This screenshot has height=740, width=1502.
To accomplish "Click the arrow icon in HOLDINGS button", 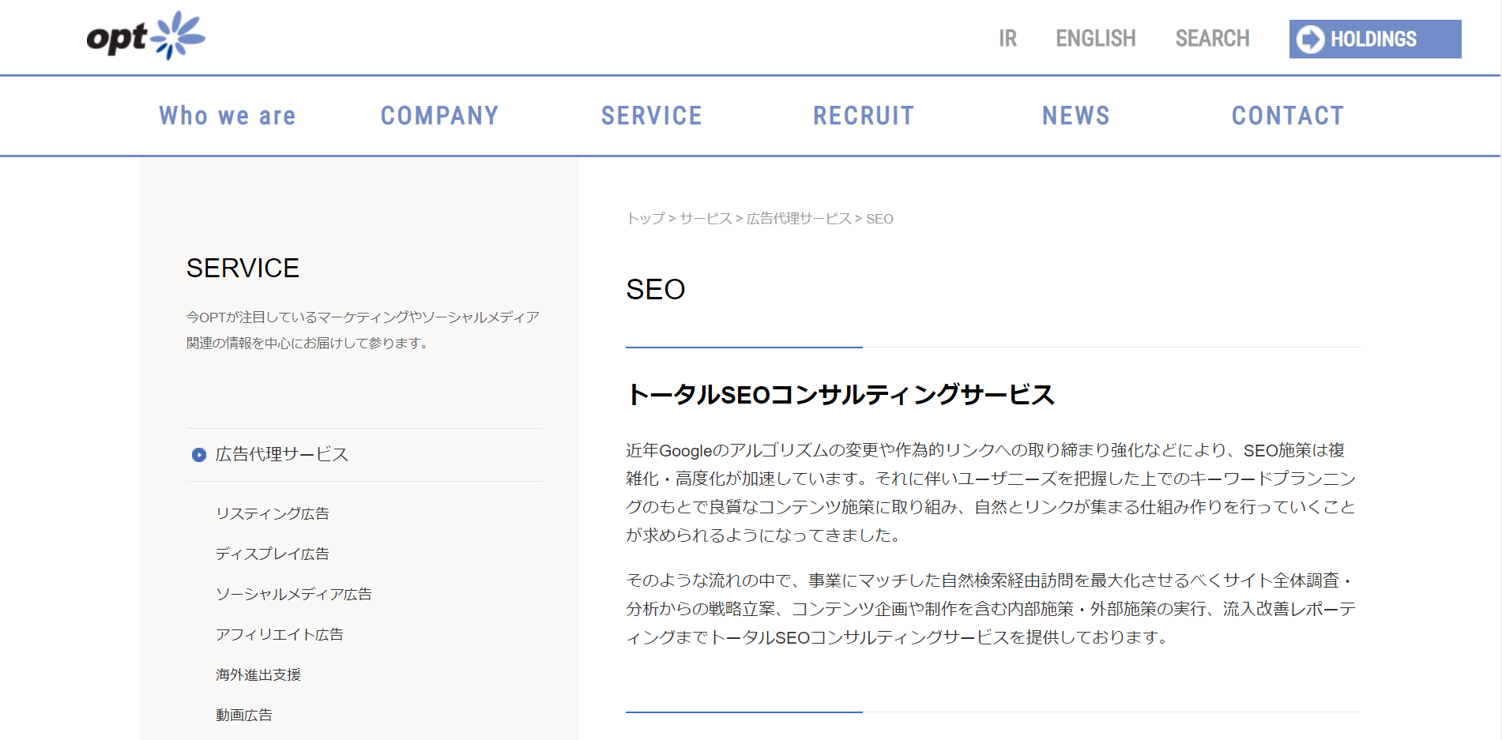I will (x=1310, y=39).
